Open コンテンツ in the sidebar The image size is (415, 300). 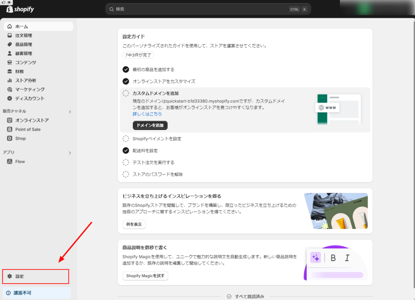coord(39,63)
